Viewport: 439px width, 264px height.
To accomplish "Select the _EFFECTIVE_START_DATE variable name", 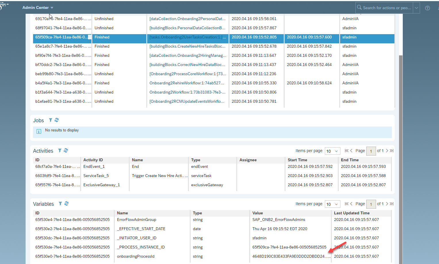I will tap(141, 229).
